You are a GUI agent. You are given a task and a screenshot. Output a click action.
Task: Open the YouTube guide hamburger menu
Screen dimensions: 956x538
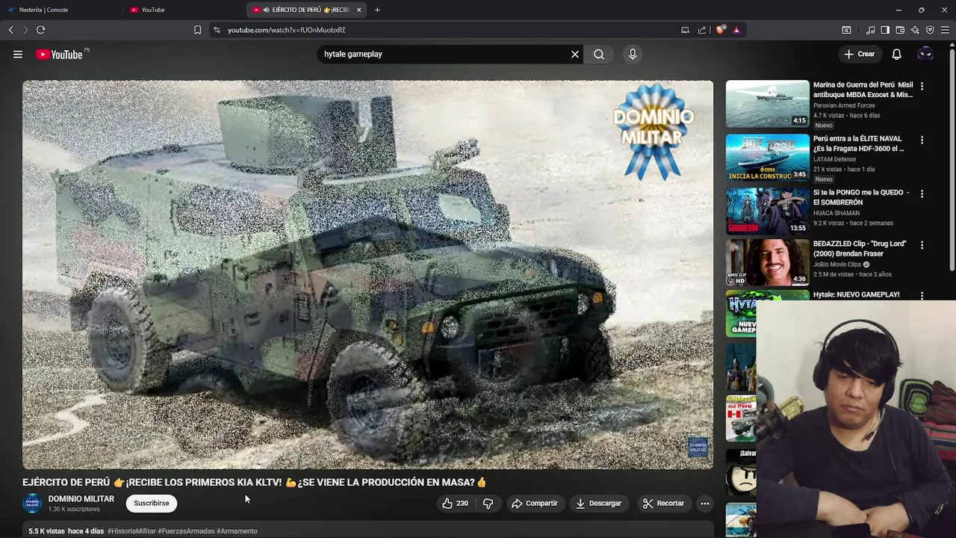coord(18,54)
